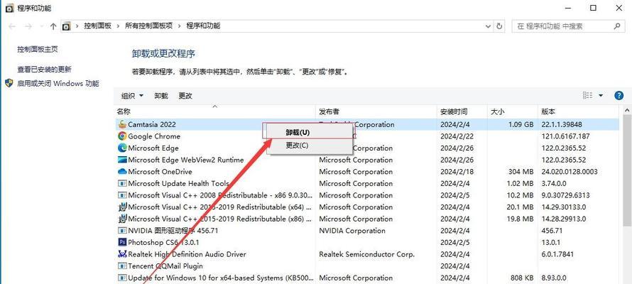Viewport: 632px width, 284px height.
Task: Click the title bar Programs and Features icon
Action: (x=9, y=8)
